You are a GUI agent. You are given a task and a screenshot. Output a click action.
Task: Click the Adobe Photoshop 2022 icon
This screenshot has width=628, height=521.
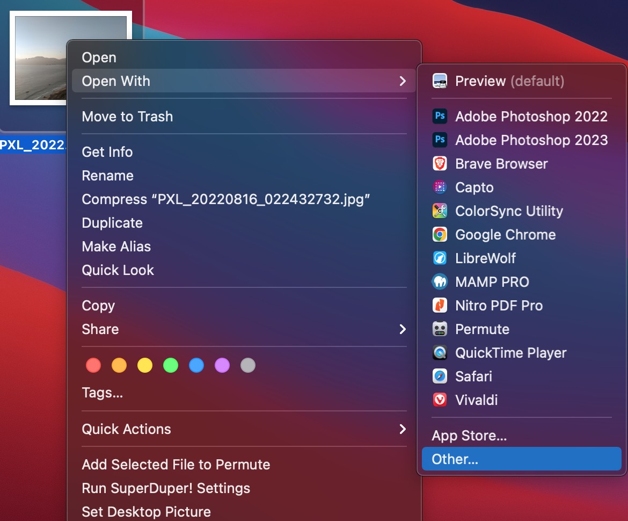pyautogui.click(x=440, y=116)
